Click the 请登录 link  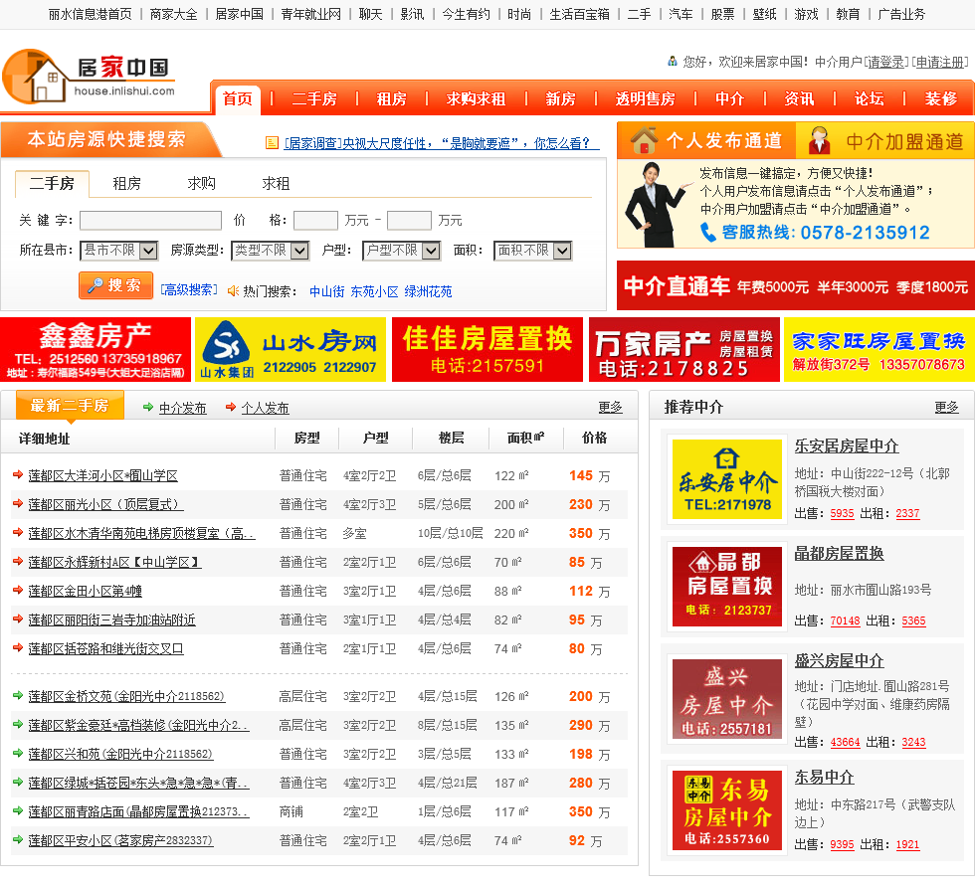(x=886, y=62)
